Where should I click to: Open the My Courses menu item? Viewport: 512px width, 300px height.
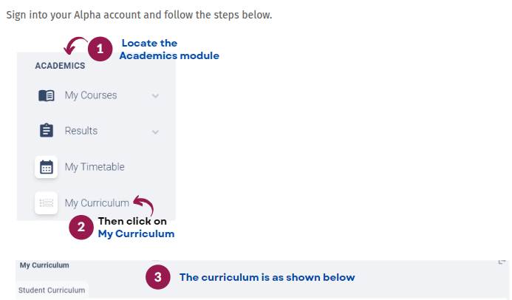pyautogui.click(x=91, y=95)
